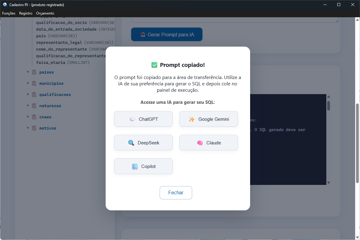
Task: Click Gerar Prompt para IA button
Action: tap(167, 35)
